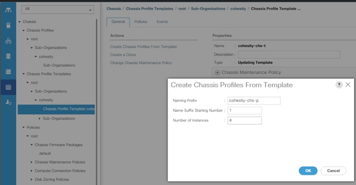Click the navigation pane vertical scrollbar

96,102
